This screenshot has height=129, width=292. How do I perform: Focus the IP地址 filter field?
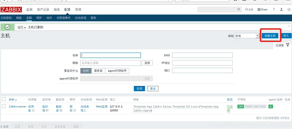coord(202,63)
